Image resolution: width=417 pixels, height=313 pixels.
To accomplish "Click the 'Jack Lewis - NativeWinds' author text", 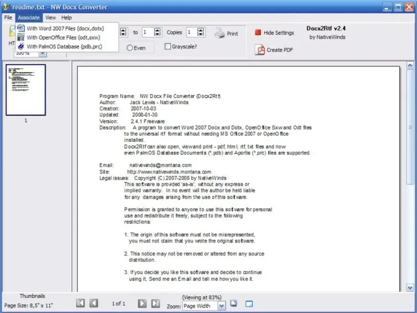I will pos(159,102).
